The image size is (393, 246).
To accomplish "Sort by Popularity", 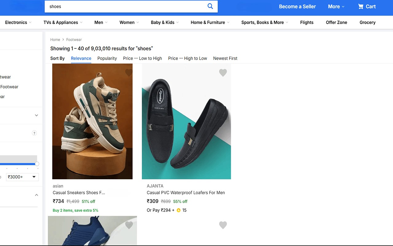I will 107,58.
